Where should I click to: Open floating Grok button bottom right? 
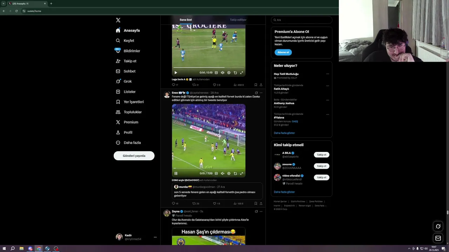tap(438, 226)
